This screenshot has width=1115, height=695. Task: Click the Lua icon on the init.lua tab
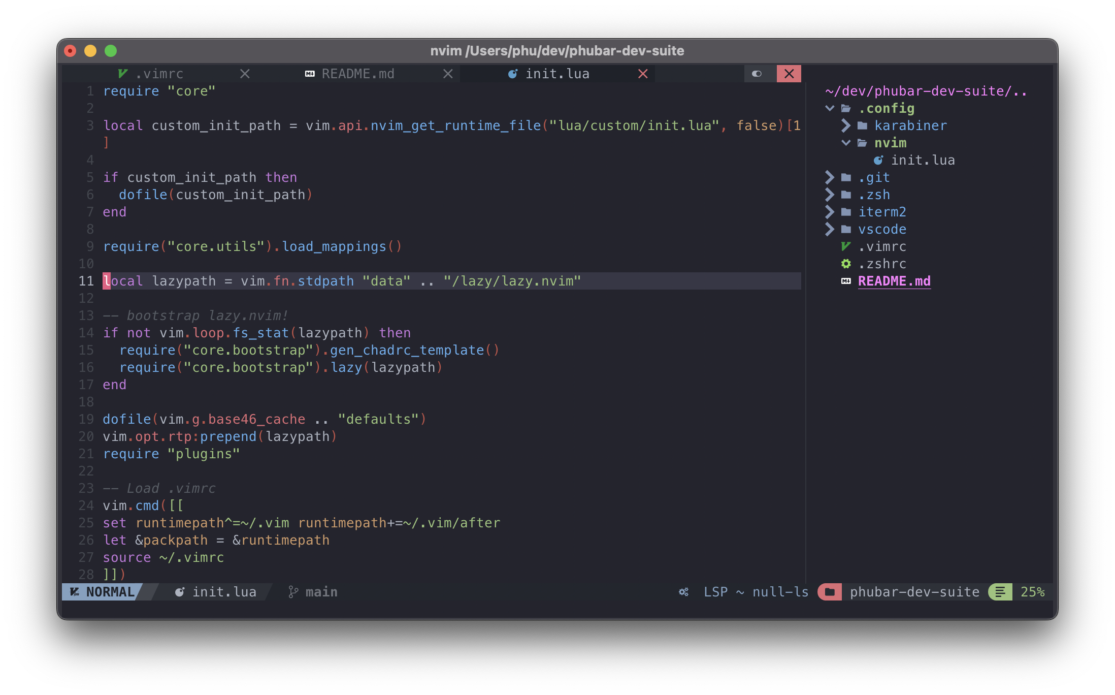pos(512,74)
